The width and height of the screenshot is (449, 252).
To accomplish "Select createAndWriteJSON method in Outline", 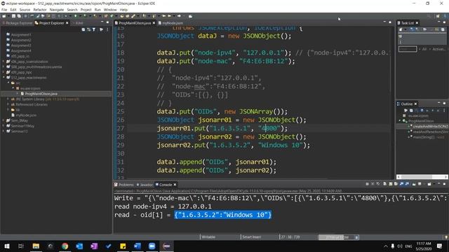I will click(429, 126).
